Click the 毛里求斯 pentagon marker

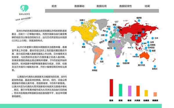pos(126,61)
